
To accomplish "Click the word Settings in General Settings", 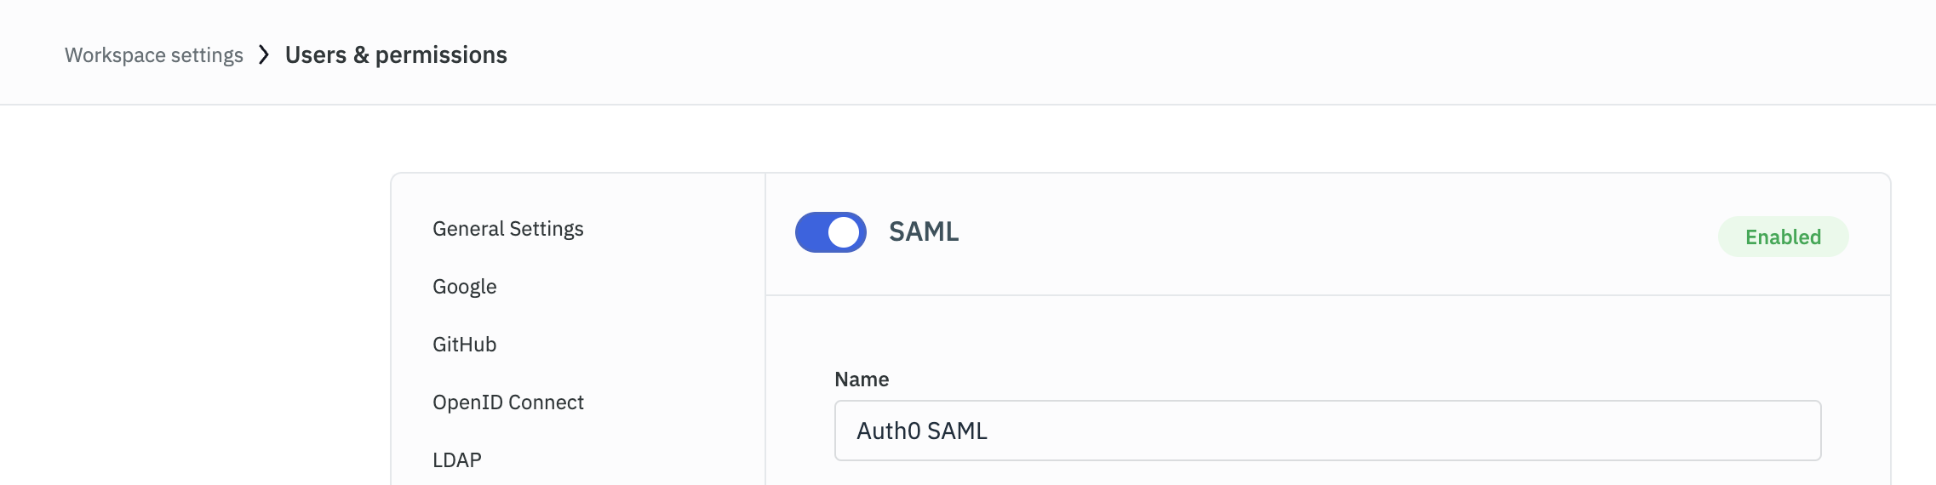I will click(x=546, y=229).
